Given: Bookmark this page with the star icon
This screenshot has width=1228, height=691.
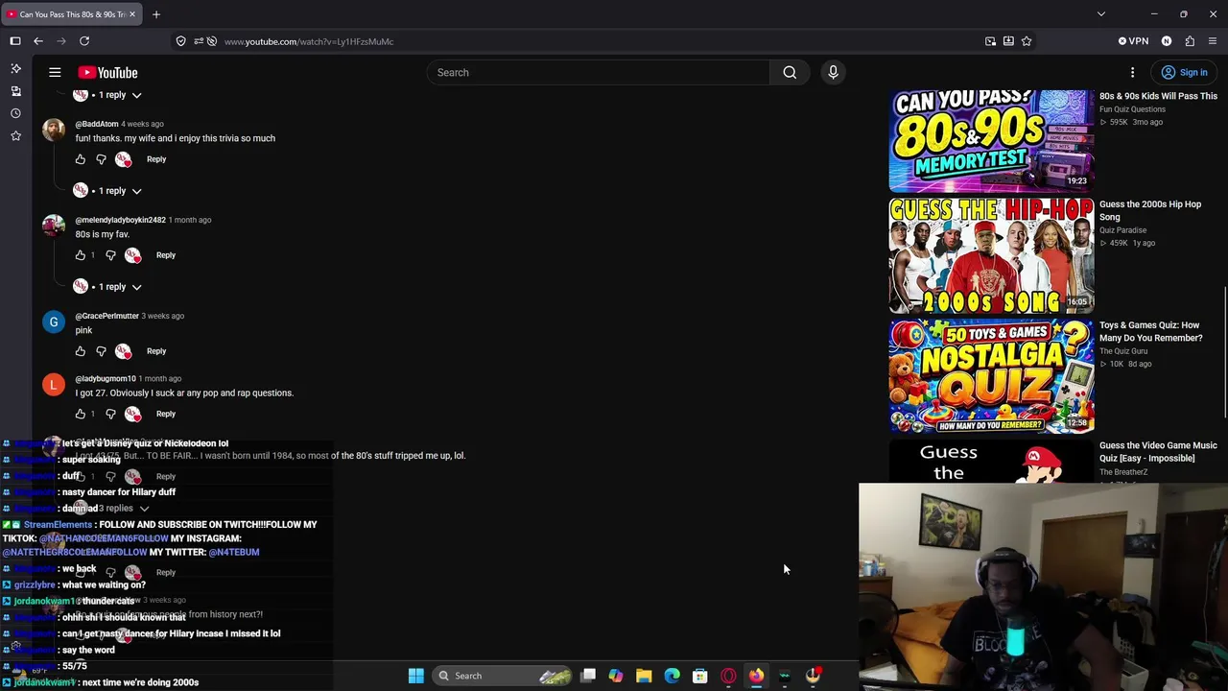Looking at the screenshot, I should (1027, 41).
